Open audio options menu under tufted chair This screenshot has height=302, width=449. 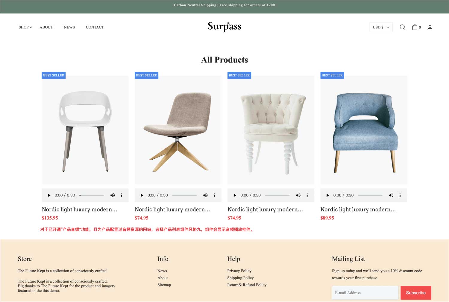307,195
